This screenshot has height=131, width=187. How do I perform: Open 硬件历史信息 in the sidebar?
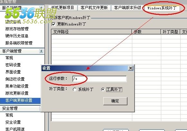(17, 36)
